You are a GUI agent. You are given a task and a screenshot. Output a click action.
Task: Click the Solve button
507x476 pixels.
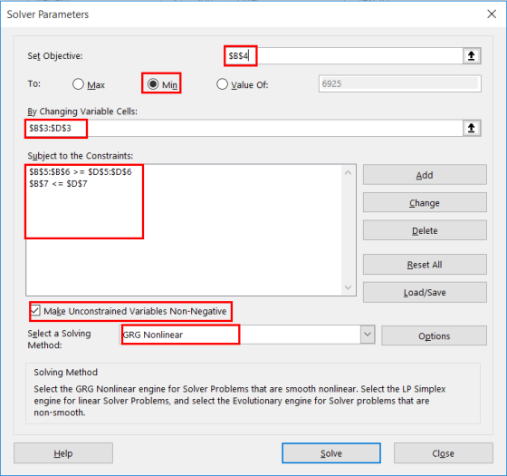pyautogui.click(x=331, y=453)
